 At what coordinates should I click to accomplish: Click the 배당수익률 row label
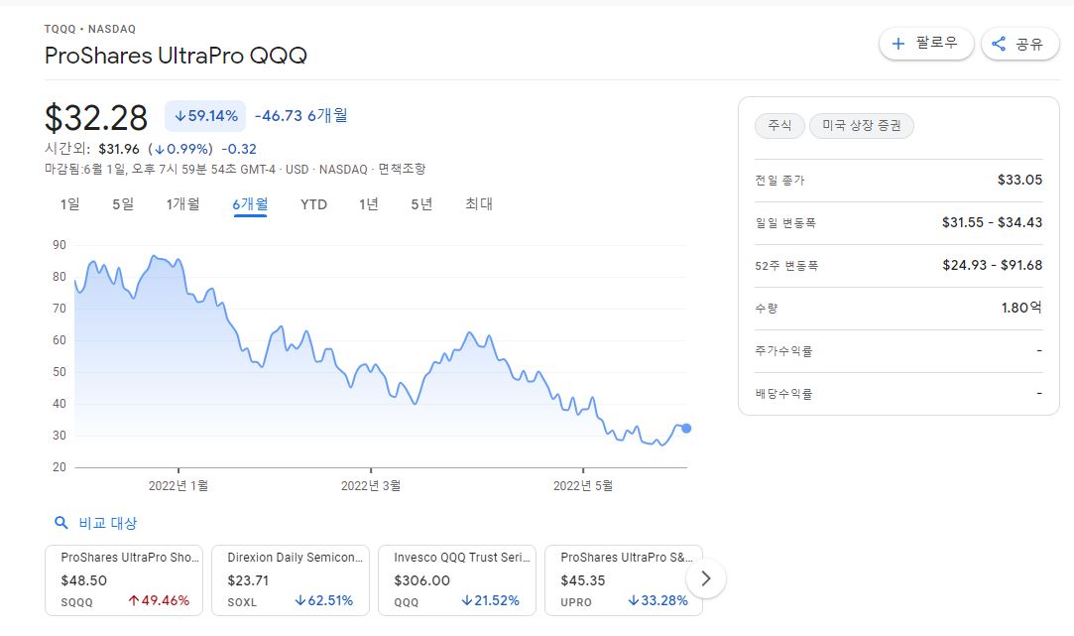783,393
